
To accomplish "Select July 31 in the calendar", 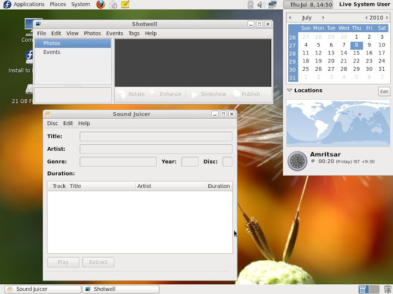I will [x=382, y=69].
